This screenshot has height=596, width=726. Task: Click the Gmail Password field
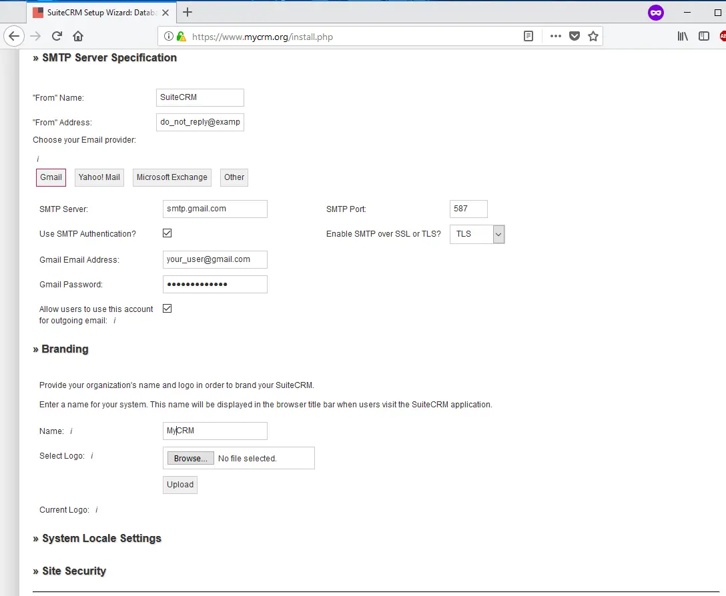(215, 285)
